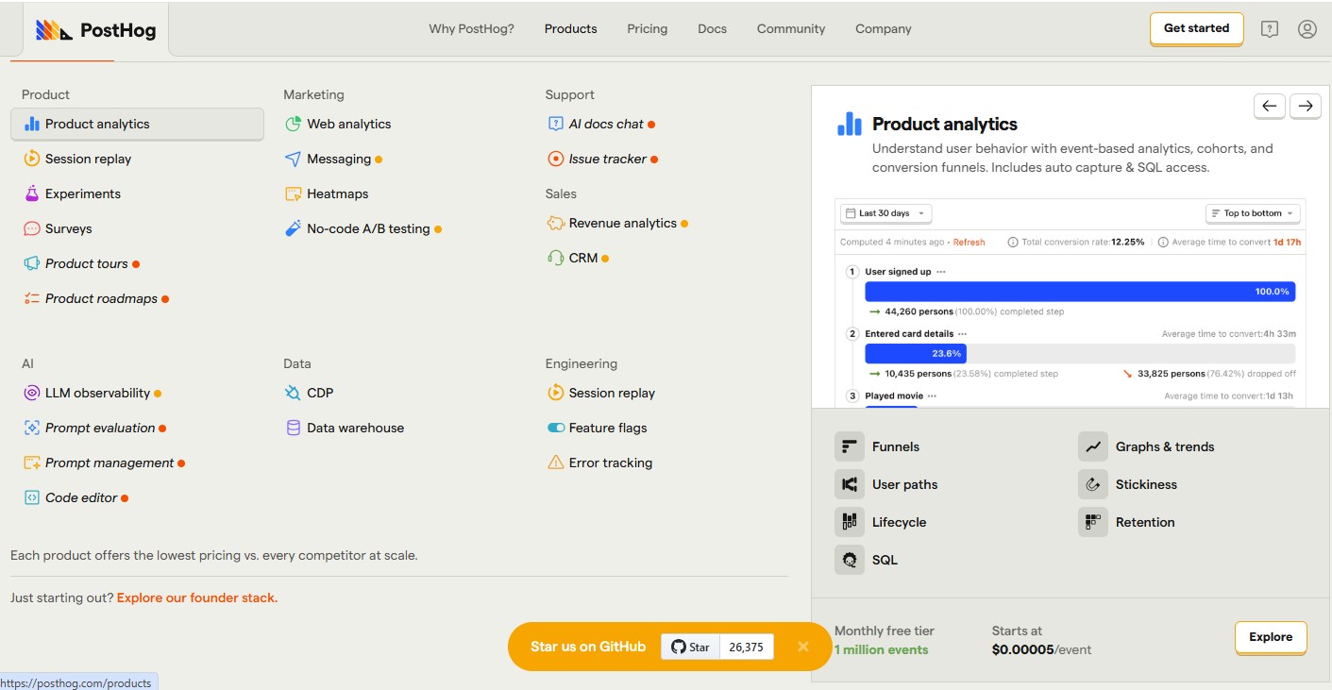This screenshot has width=1332, height=690.
Task: Open the Lifecycle feature
Action: pyautogui.click(x=881, y=522)
